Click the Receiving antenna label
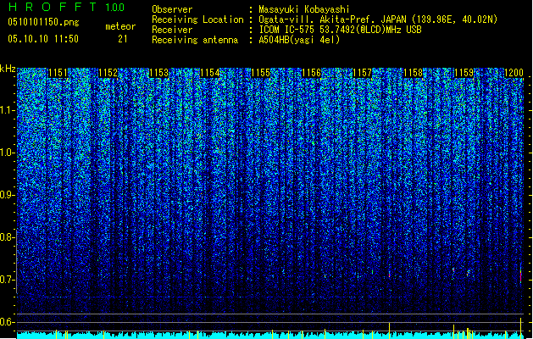Screen dimensions: 533x339 pos(195,40)
